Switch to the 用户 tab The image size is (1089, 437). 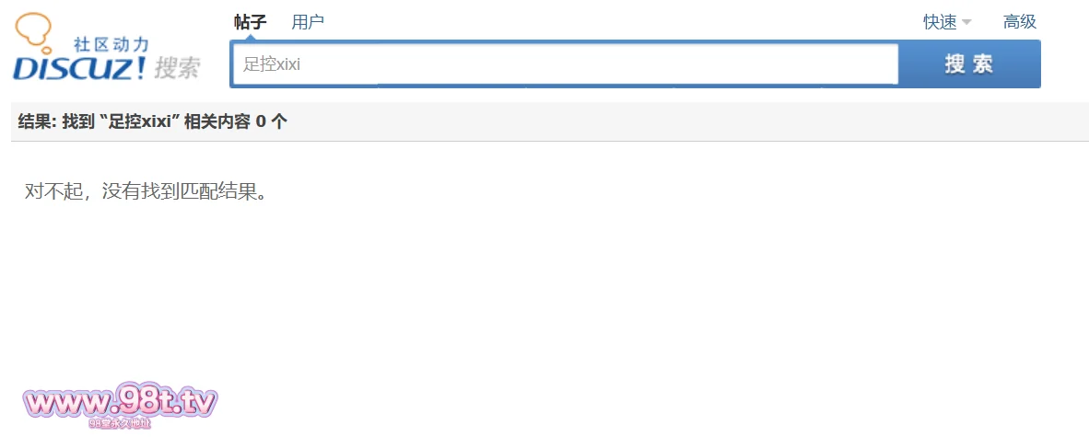pos(308,21)
